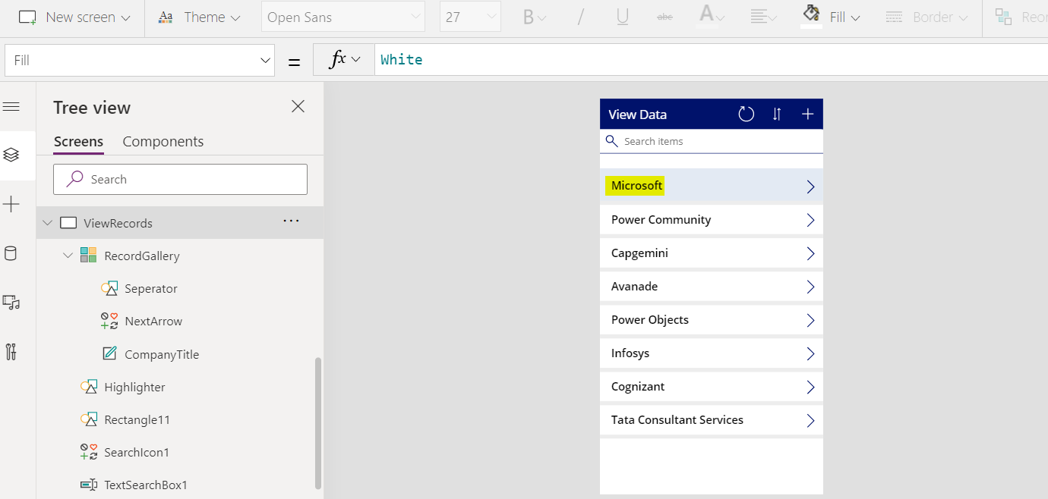Toggle italic formatting

pyautogui.click(x=580, y=17)
